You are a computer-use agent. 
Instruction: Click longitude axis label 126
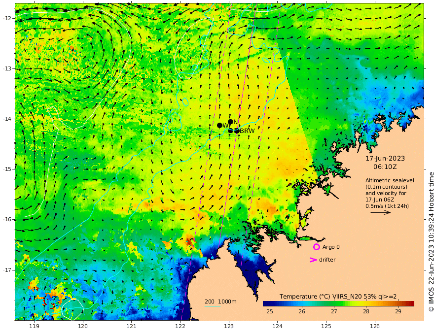[x=375, y=326]
